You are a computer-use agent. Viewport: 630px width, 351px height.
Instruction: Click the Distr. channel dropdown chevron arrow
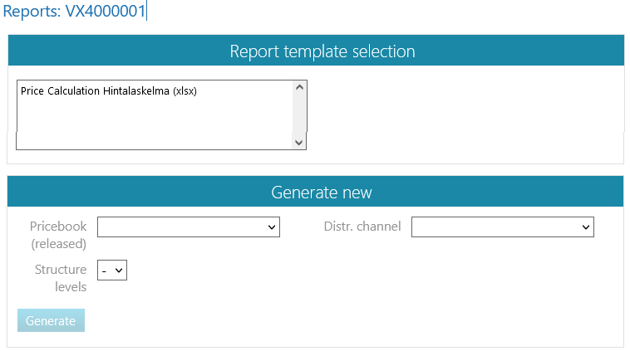click(586, 227)
